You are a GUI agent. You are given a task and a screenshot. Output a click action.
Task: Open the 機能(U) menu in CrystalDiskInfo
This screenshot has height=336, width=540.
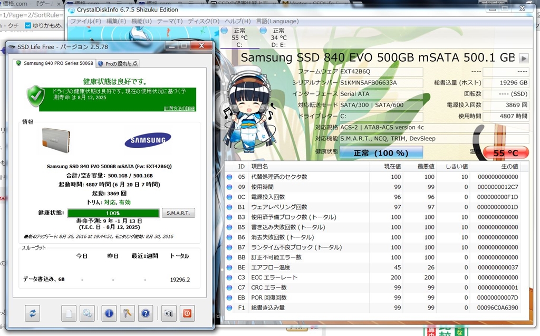point(141,22)
